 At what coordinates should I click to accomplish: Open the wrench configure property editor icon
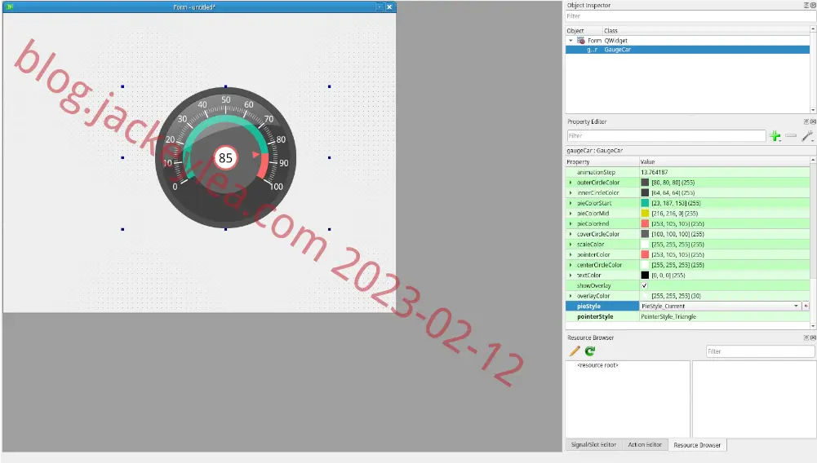[807, 136]
